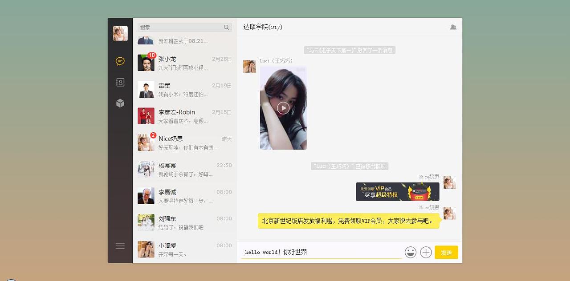Click preview text 结婚了，祝福我们吧
Screen dimensions: 570x281
[x=181, y=227]
